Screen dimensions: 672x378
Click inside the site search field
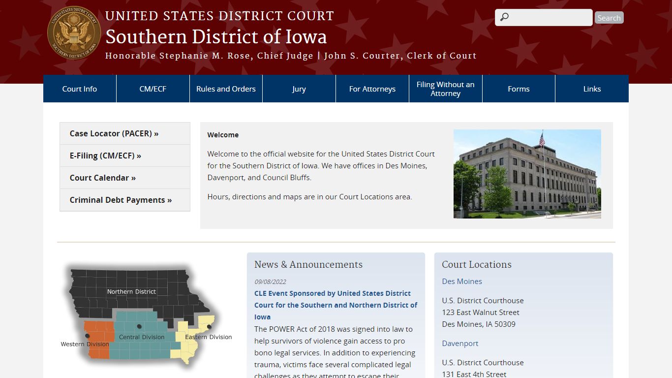(544, 18)
